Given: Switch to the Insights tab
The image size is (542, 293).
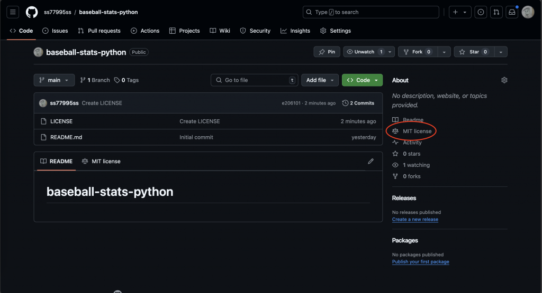Looking at the screenshot, I should [x=295, y=31].
